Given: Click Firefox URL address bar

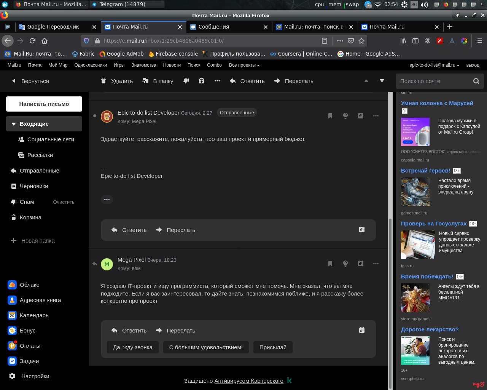Looking at the screenshot, I should coord(210,41).
